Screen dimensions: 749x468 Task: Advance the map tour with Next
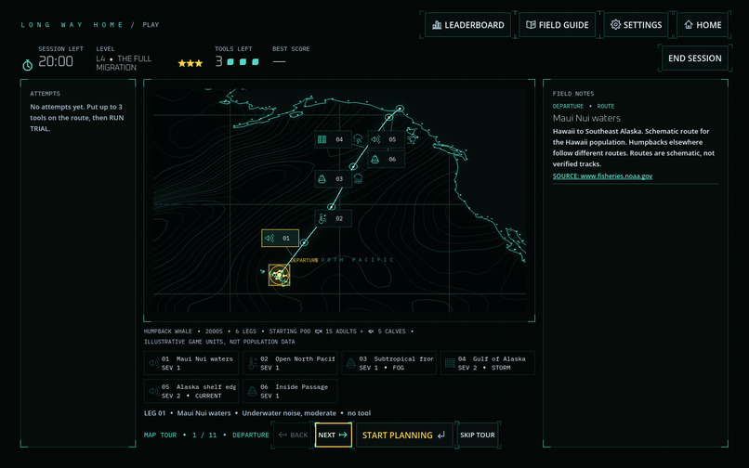(334, 435)
